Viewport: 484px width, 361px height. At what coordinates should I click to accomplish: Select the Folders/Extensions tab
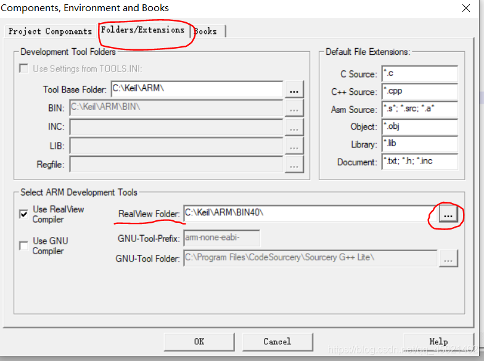coord(142,30)
